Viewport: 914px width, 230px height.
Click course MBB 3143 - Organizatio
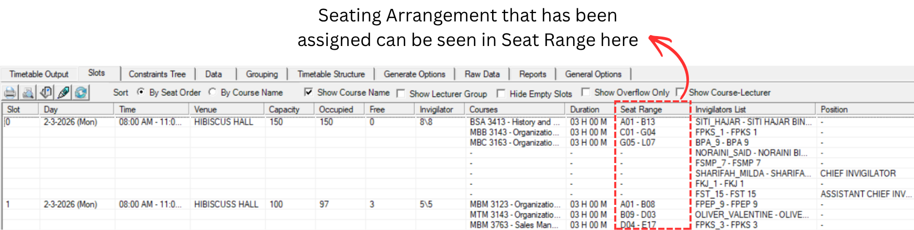515,132
